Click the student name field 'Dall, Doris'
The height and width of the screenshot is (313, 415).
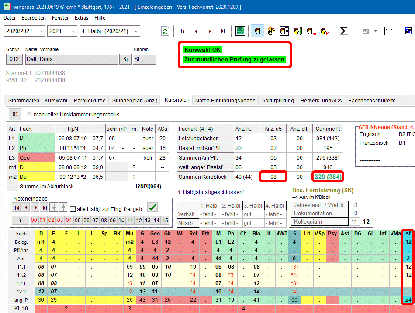[70, 59]
